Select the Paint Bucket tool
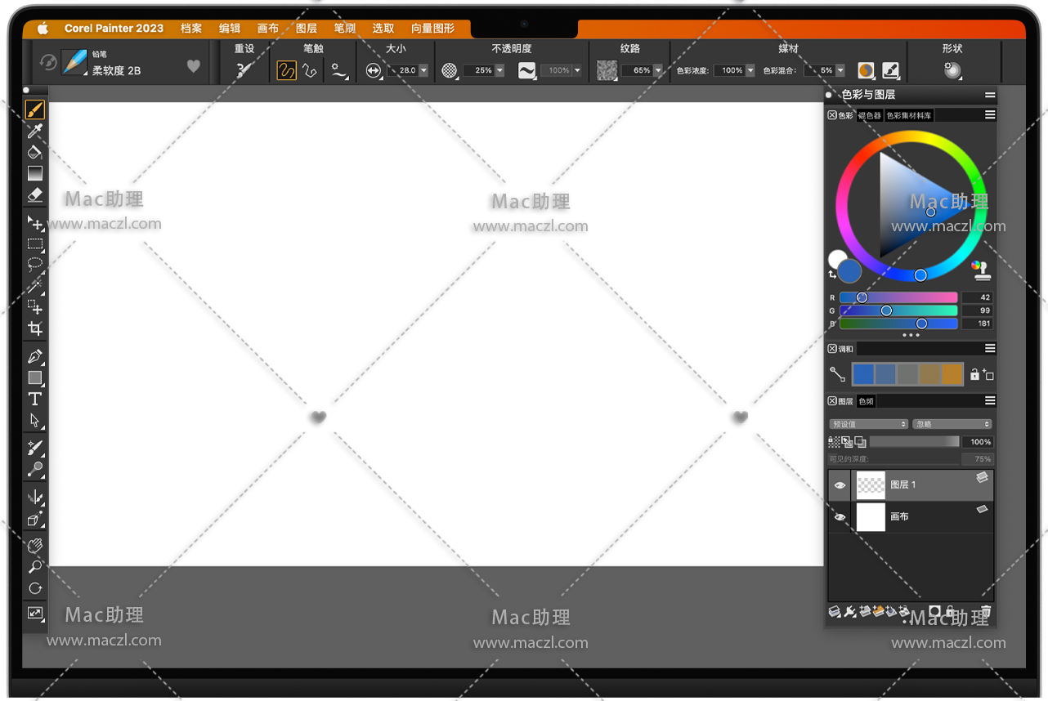This screenshot has height=701, width=1048. 34,152
